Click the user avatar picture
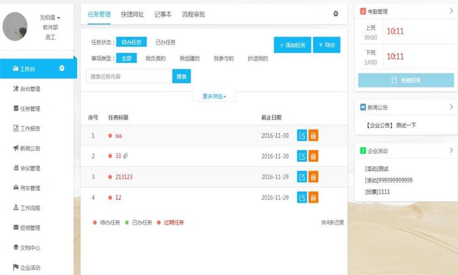 click(15, 26)
